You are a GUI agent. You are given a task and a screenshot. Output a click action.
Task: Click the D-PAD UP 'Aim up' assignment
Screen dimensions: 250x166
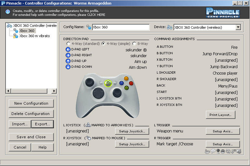(140, 62)
